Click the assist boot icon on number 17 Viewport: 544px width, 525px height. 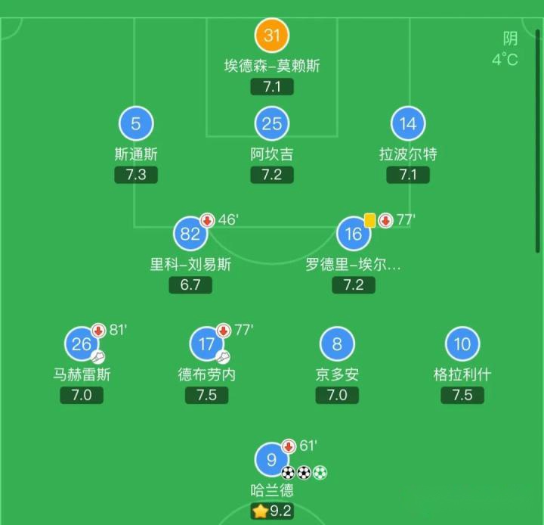[x=223, y=356]
